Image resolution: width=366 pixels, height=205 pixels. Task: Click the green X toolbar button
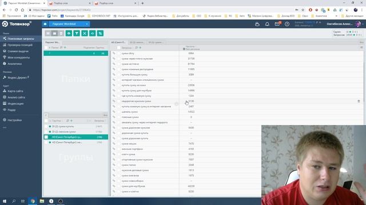[85, 34]
